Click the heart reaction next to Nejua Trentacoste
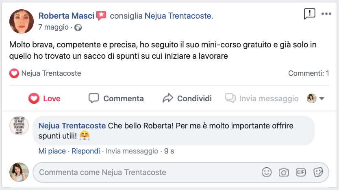Screen dimensions: 339x190 click(14, 73)
